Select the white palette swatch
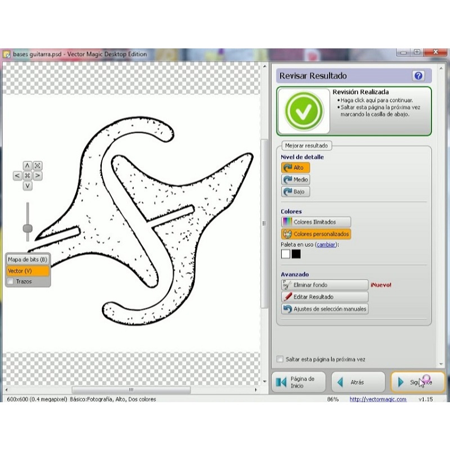Screen dimensions: 450x450 point(286,254)
